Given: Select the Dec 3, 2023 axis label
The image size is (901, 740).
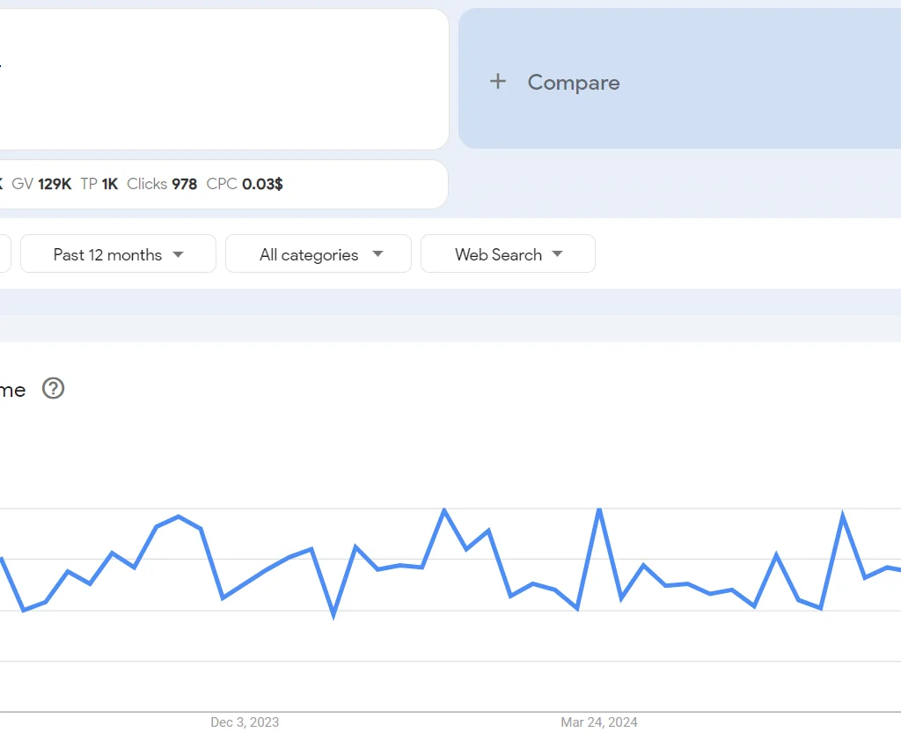Looking at the screenshot, I should pyautogui.click(x=244, y=722).
